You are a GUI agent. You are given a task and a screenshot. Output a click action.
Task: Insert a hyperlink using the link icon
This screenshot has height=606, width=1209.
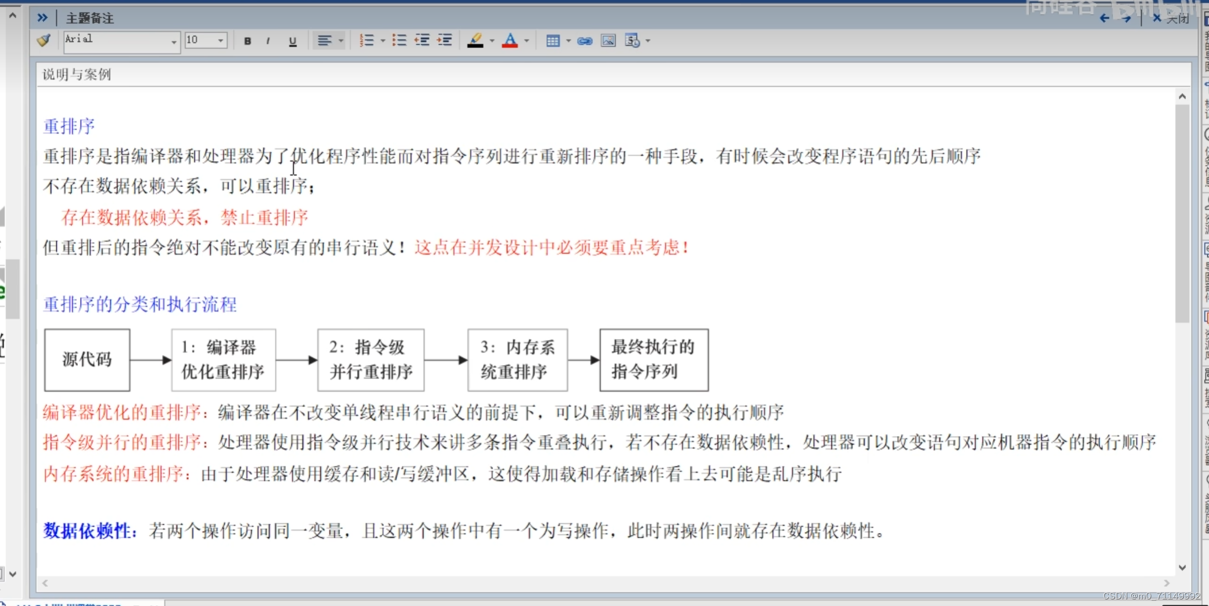584,41
